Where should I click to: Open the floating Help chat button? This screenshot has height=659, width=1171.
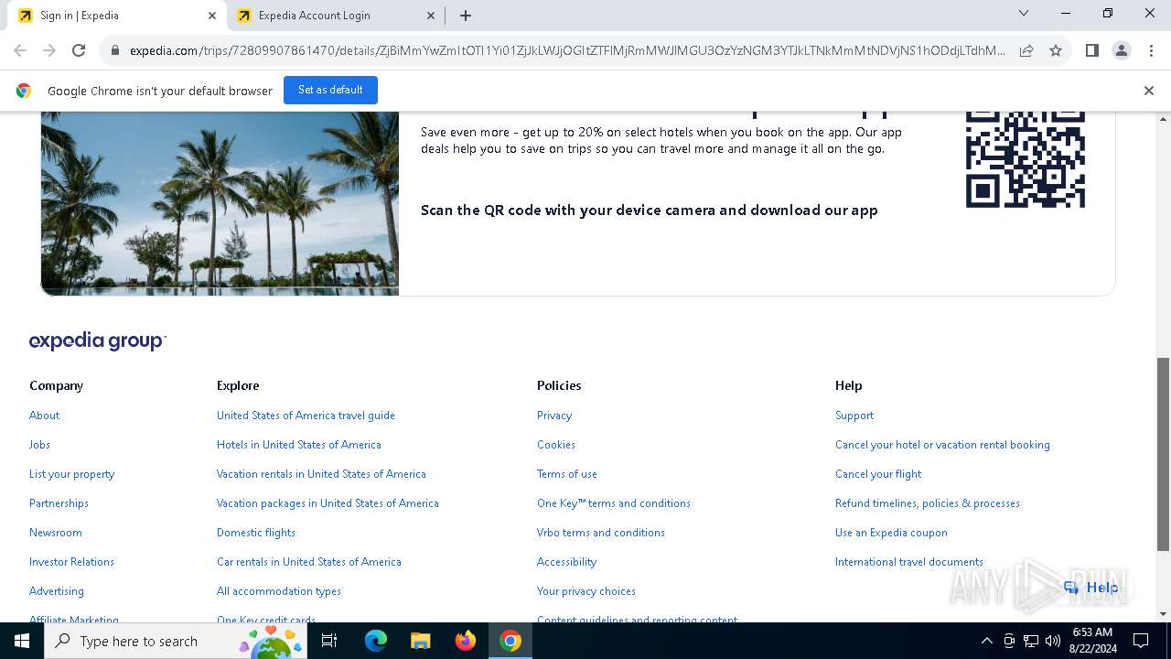point(1091,588)
